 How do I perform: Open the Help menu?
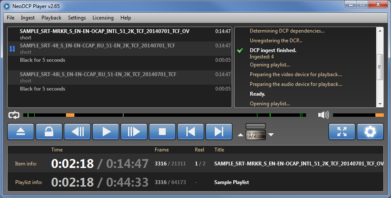(x=126, y=18)
